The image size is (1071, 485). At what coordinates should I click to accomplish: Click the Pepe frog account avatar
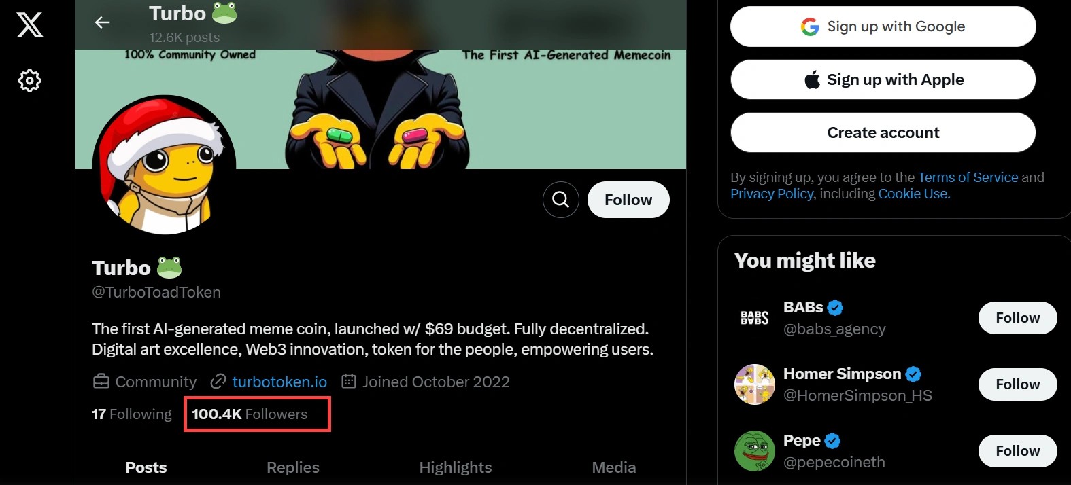(754, 451)
